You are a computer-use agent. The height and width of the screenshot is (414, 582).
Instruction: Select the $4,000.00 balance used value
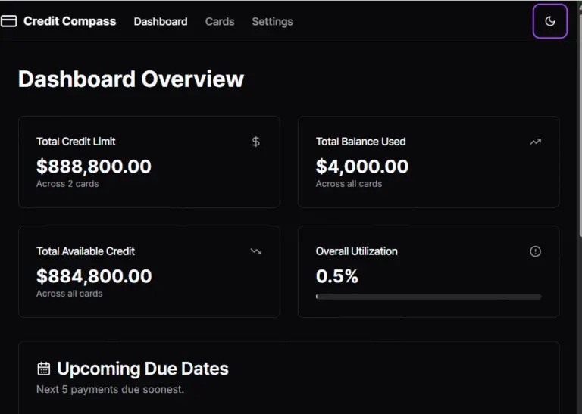[x=362, y=166]
